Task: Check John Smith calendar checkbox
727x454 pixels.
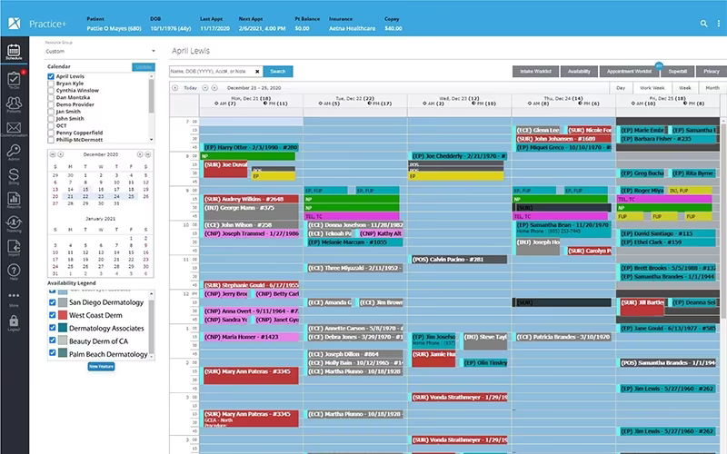Action: 51,119
